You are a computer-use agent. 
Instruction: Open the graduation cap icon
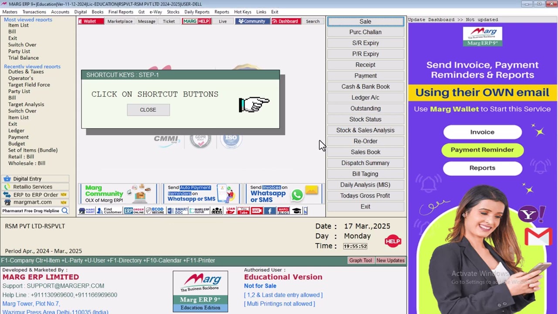pyautogui.click(x=297, y=211)
